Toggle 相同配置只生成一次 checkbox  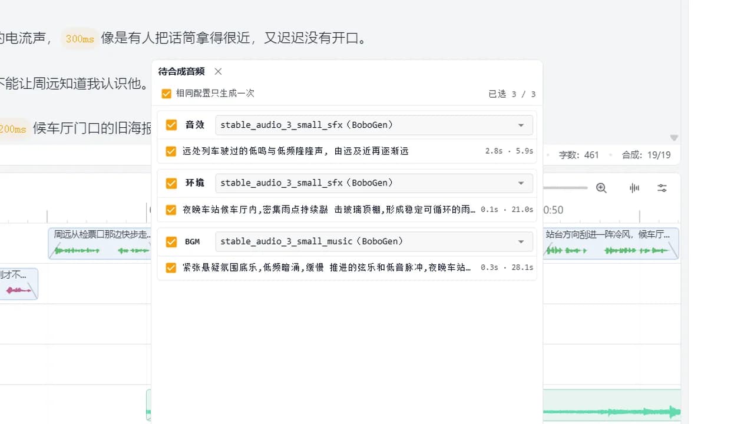pyautogui.click(x=166, y=94)
